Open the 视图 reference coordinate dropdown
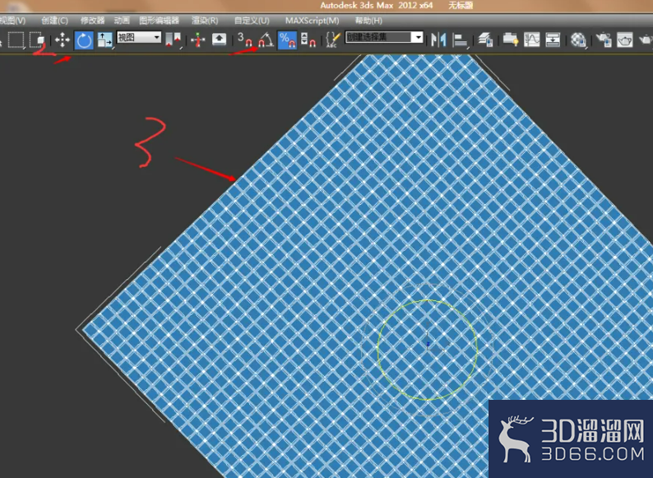The height and width of the screenshot is (478, 653). click(x=139, y=38)
